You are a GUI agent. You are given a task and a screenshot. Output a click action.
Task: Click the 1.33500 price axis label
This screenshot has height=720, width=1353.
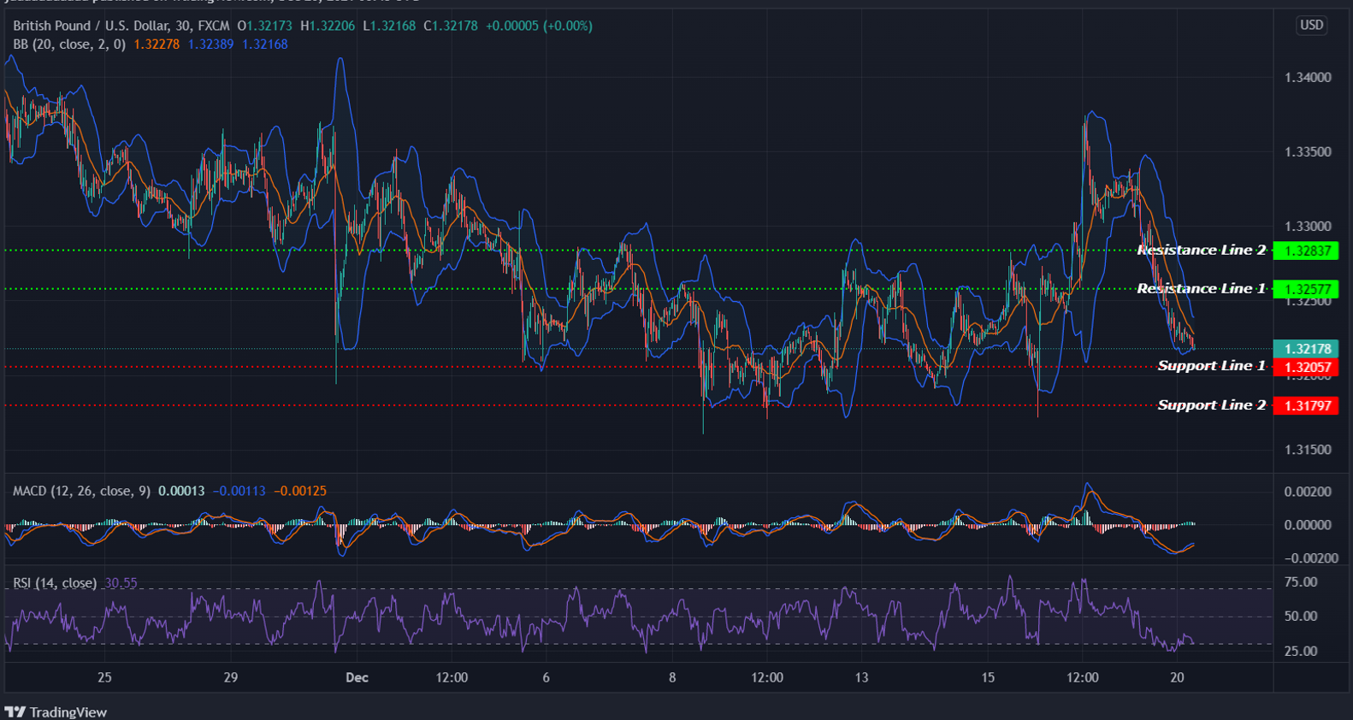coord(1308,152)
